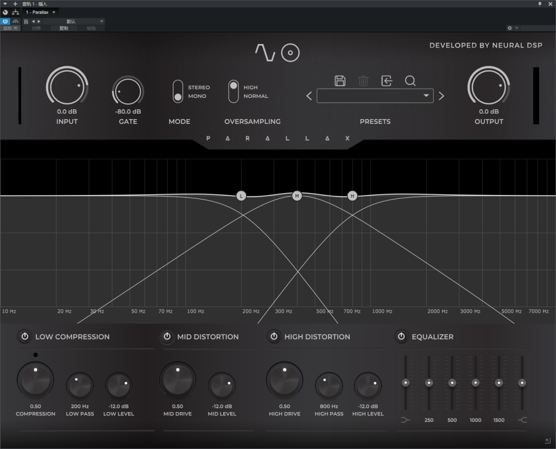Click the preset document icon in host bar

click(26, 21)
